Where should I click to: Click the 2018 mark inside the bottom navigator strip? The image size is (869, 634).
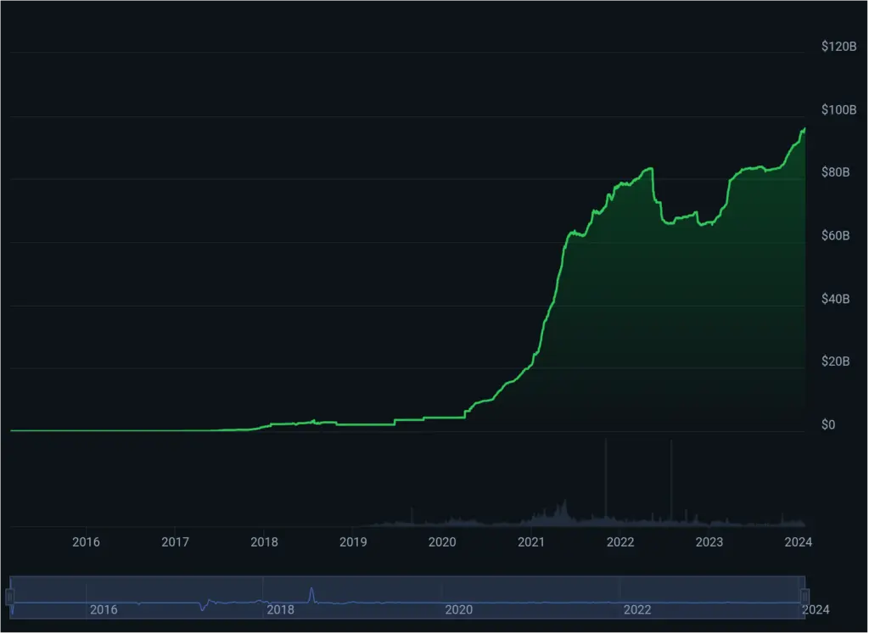point(279,609)
